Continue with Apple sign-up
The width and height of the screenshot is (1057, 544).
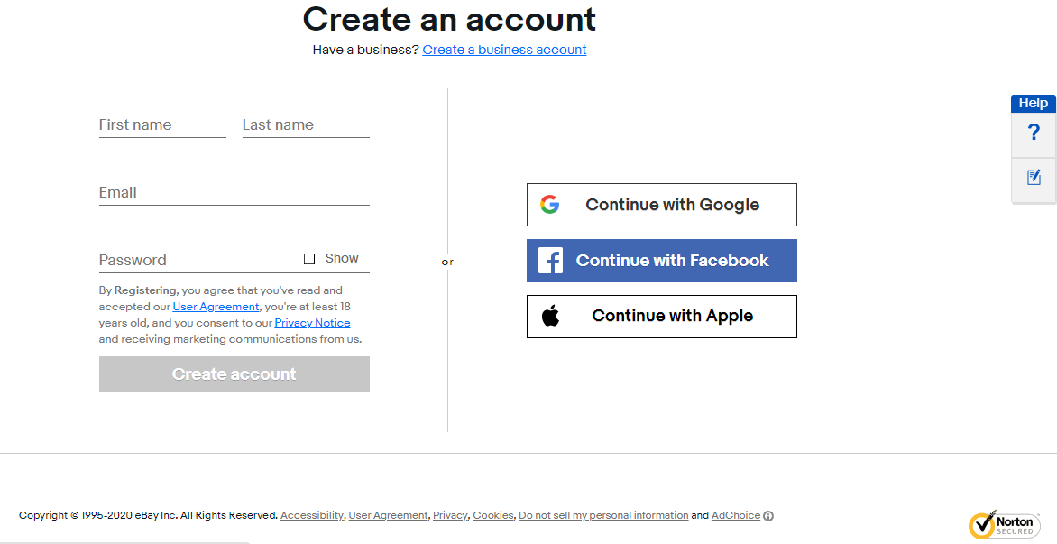(x=661, y=316)
